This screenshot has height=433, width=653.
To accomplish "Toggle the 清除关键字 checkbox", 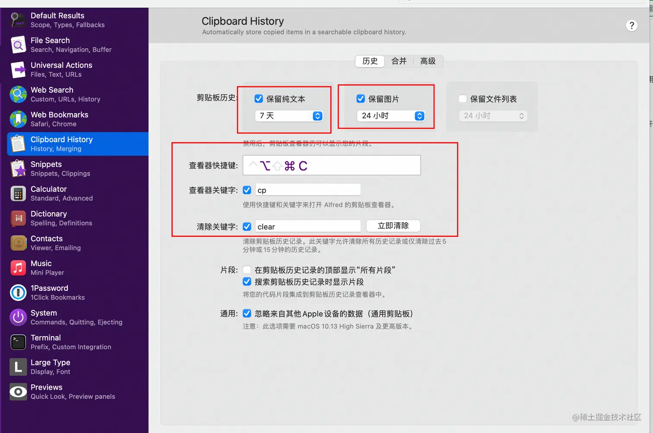I will pyautogui.click(x=247, y=226).
